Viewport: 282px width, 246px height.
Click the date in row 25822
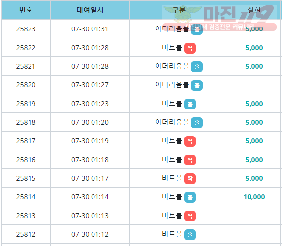click(90, 48)
